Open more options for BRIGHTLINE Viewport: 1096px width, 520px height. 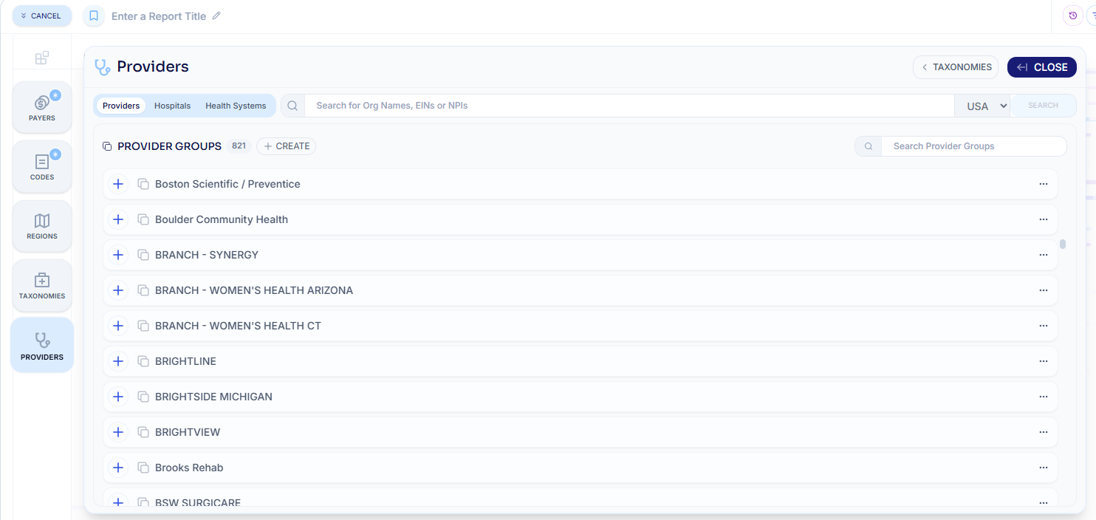tap(1044, 361)
